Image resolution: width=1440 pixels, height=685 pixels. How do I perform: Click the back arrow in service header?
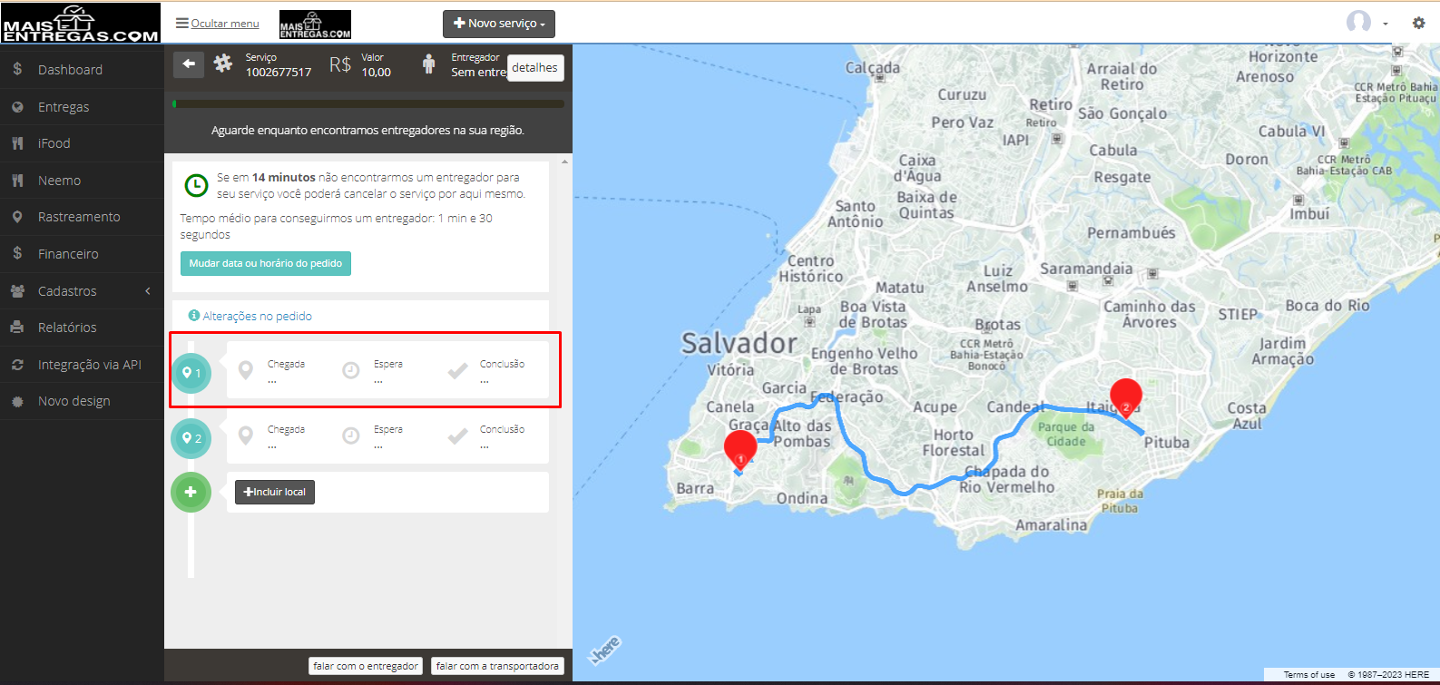point(189,64)
